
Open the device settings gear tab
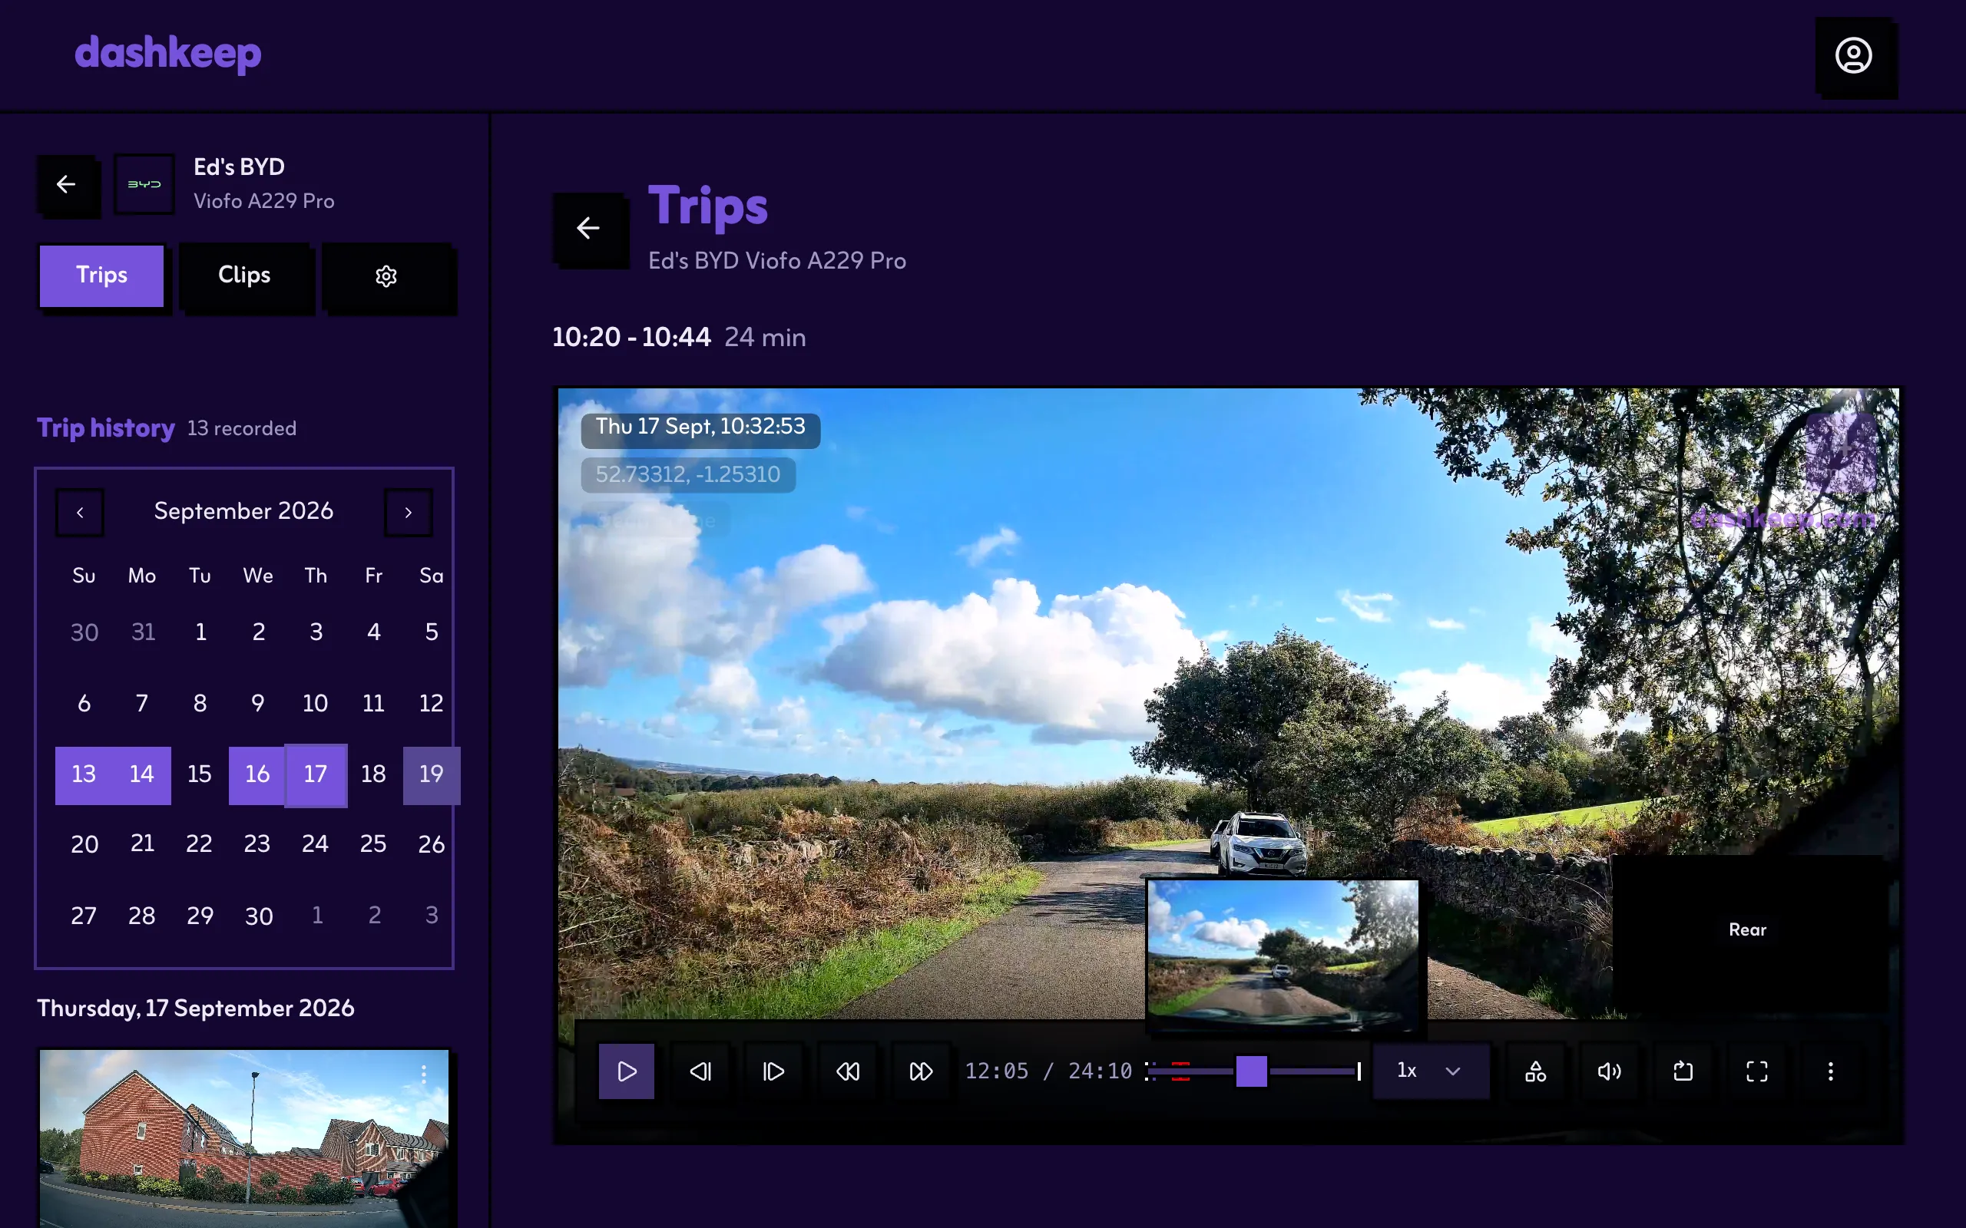point(386,276)
